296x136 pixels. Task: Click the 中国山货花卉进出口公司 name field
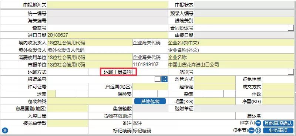231,65
